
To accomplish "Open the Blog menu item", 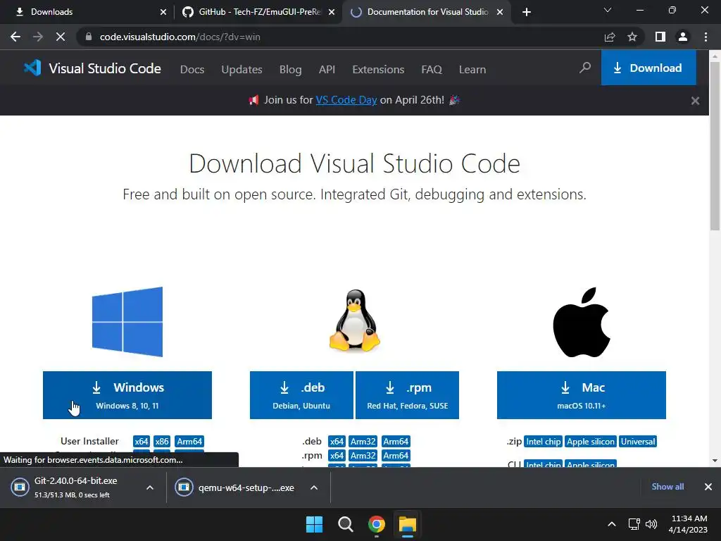I will pos(291,70).
